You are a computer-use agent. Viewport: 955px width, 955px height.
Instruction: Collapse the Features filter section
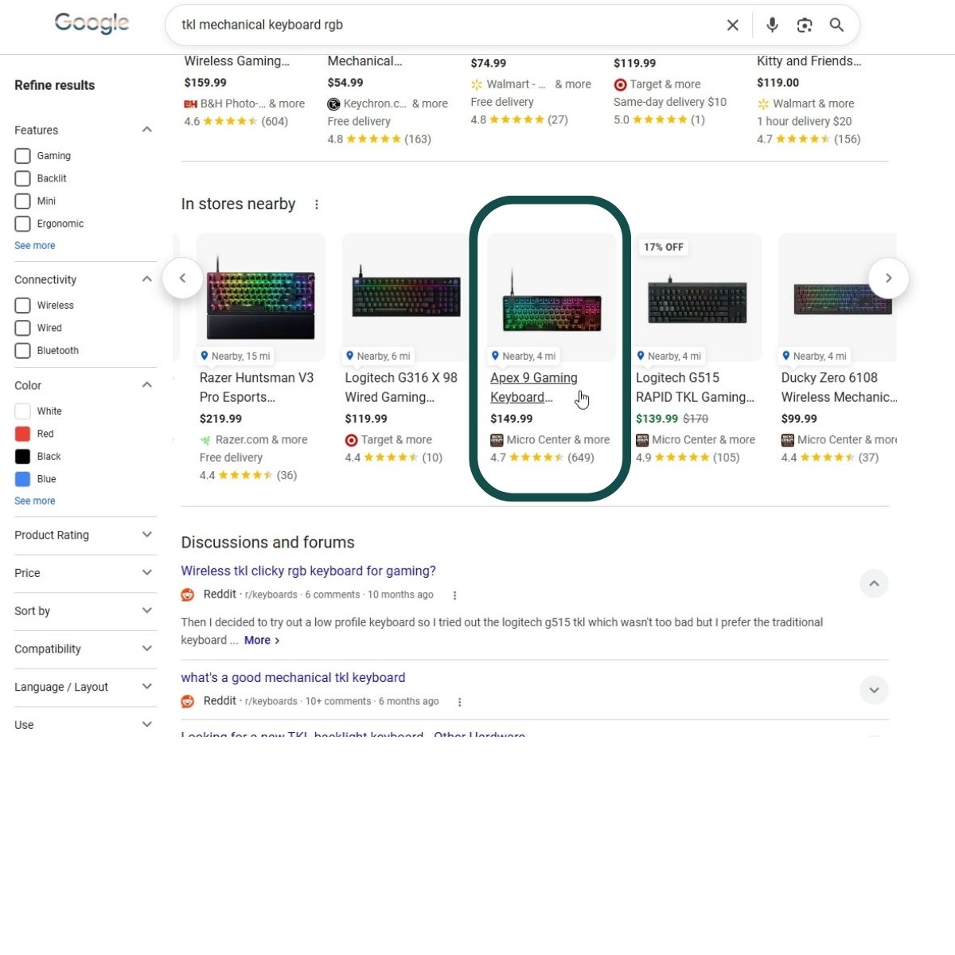tap(146, 130)
